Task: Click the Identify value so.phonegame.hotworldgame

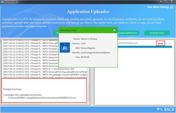Action: point(95,52)
